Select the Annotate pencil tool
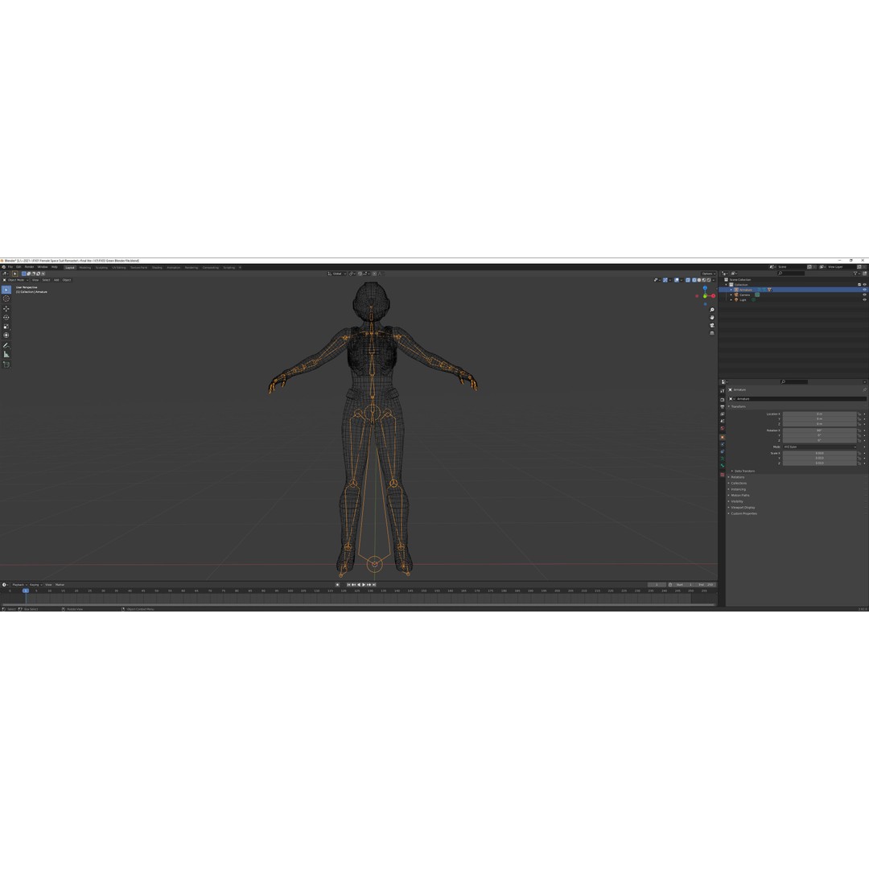The height and width of the screenshot is (869, 869). pyautogui.click(x=6, y=345)
